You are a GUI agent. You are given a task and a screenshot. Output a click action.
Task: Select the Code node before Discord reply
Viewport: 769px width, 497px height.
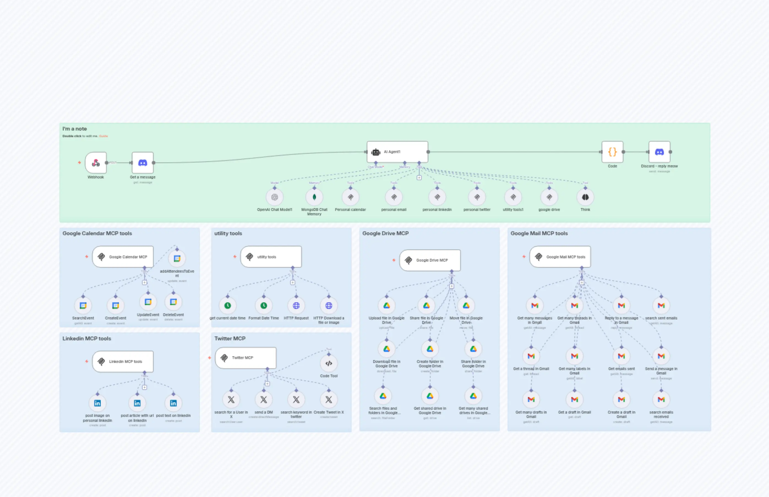(x=612, y=152)
